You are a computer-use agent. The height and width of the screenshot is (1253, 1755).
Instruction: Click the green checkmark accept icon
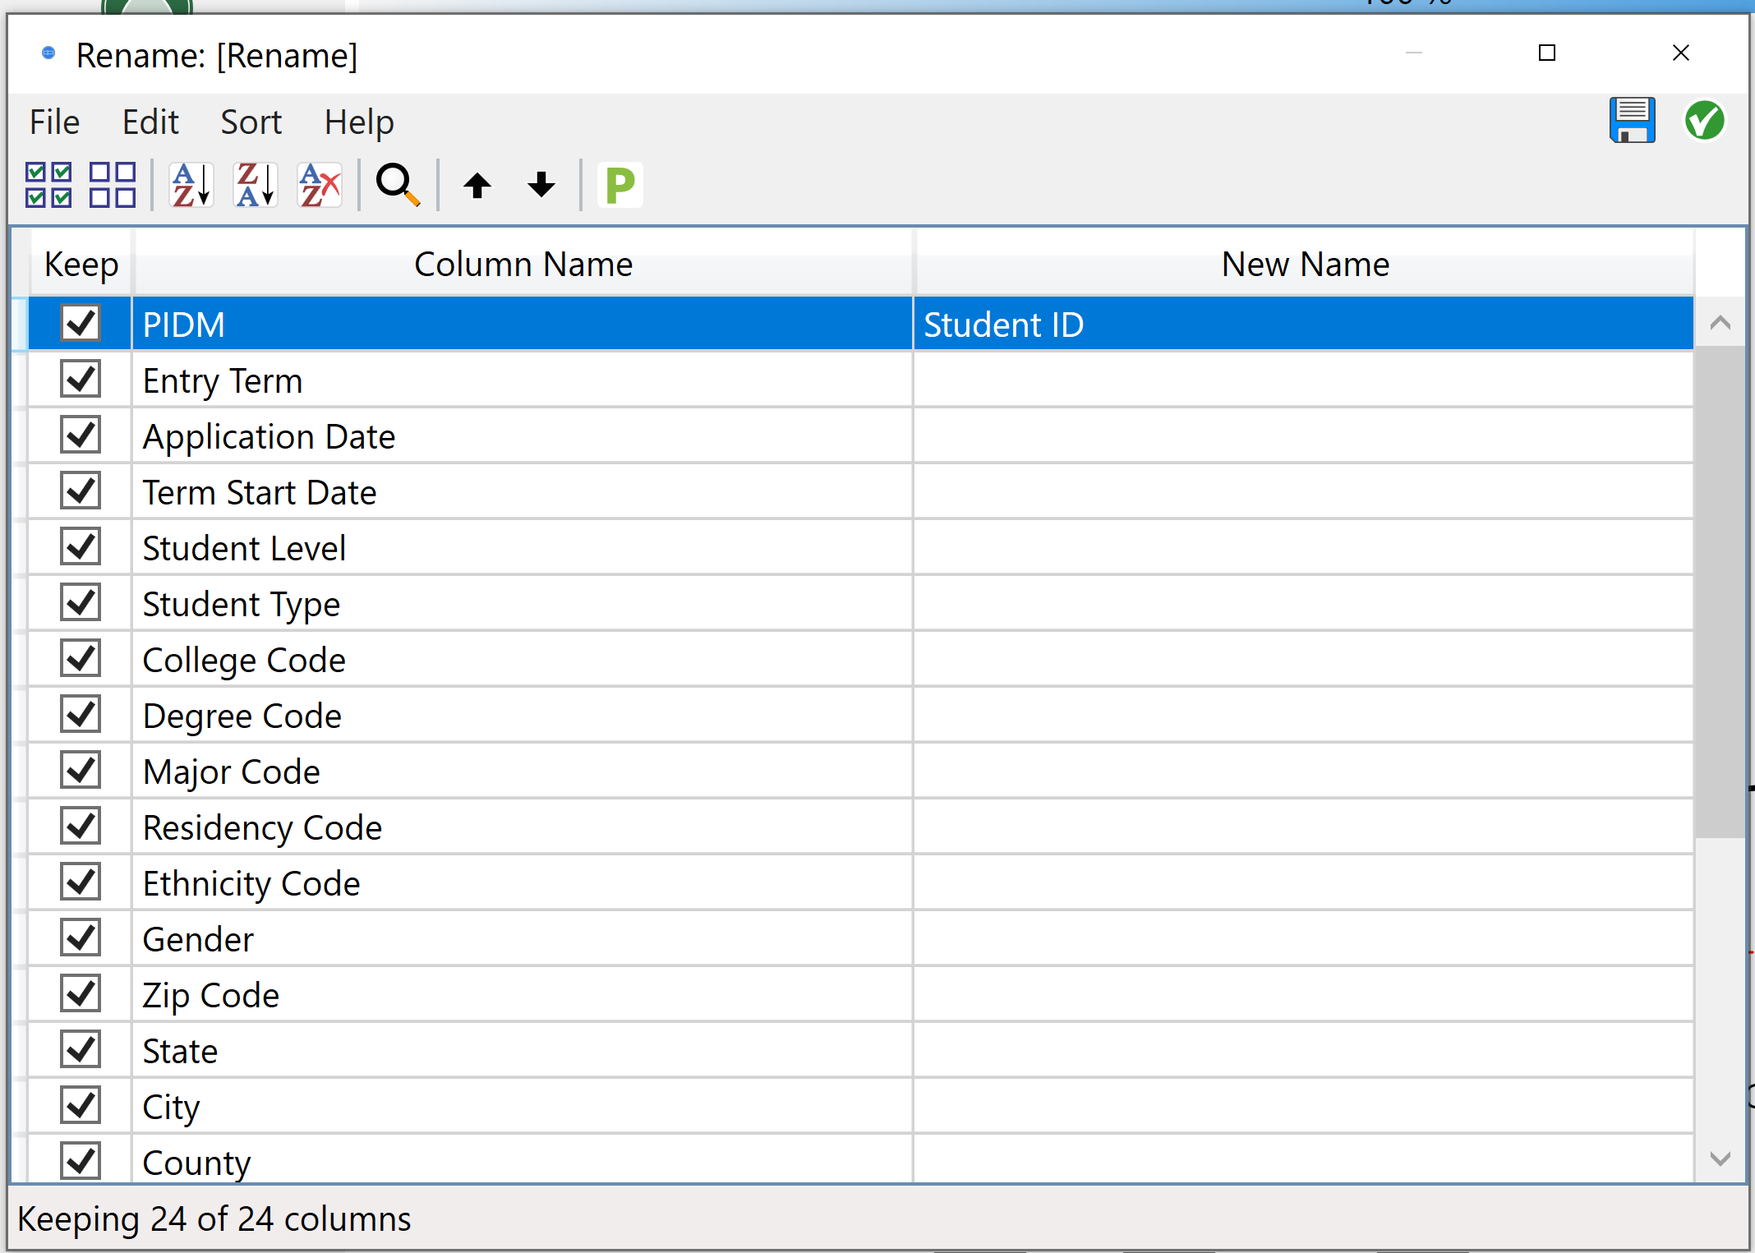point(1704,121)
